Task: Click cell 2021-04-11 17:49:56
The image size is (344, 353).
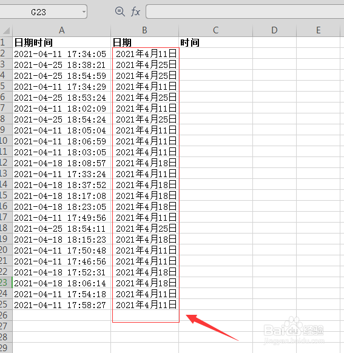Action: 62,217
